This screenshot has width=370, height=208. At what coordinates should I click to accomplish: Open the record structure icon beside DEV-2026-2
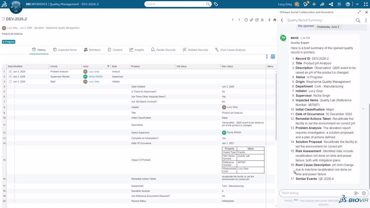tap(3, 19)
